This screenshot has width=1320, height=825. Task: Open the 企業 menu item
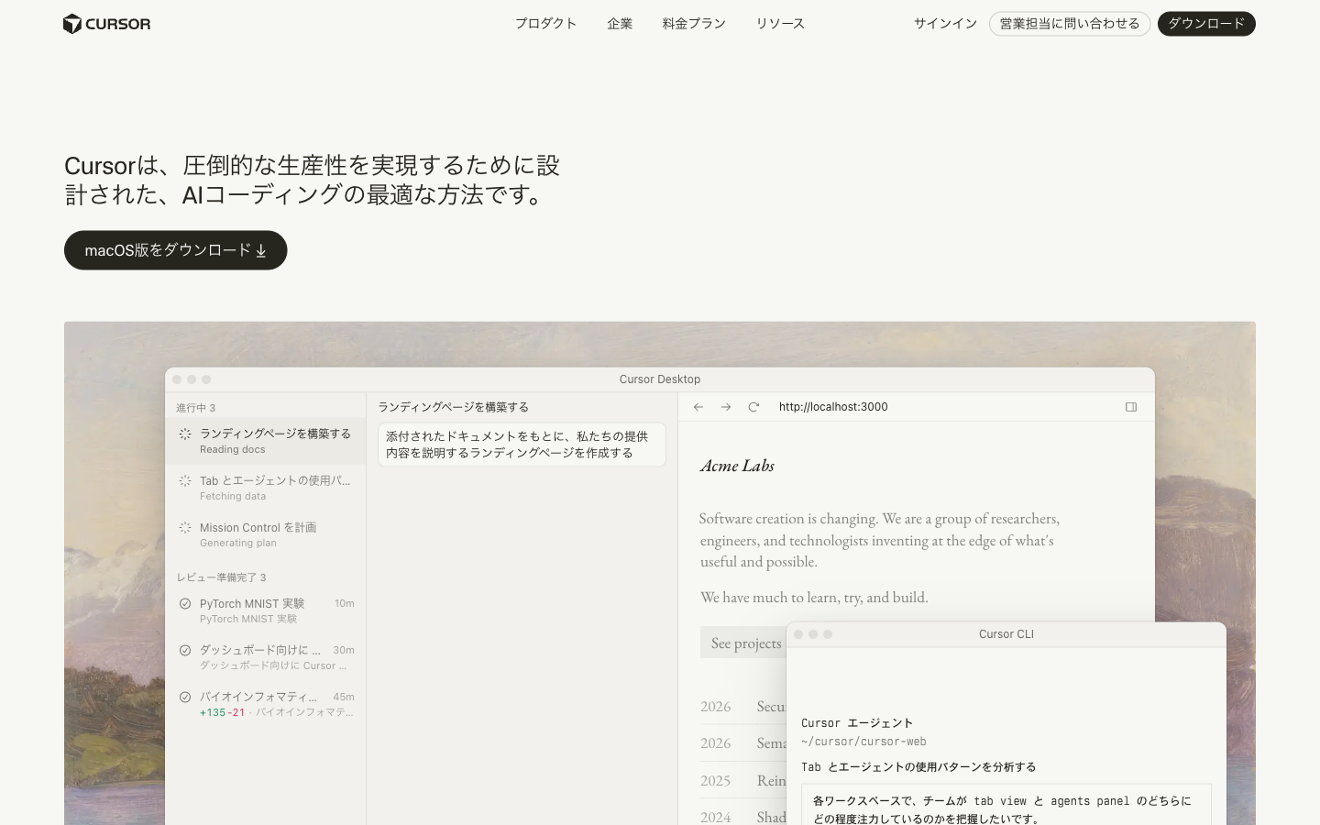[620, 24]
